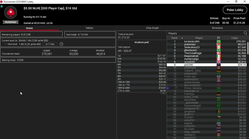Click the PokerStars title bar app icon
Screen dimensions: 249x139
pyautogui.click(x=1, y=2)
